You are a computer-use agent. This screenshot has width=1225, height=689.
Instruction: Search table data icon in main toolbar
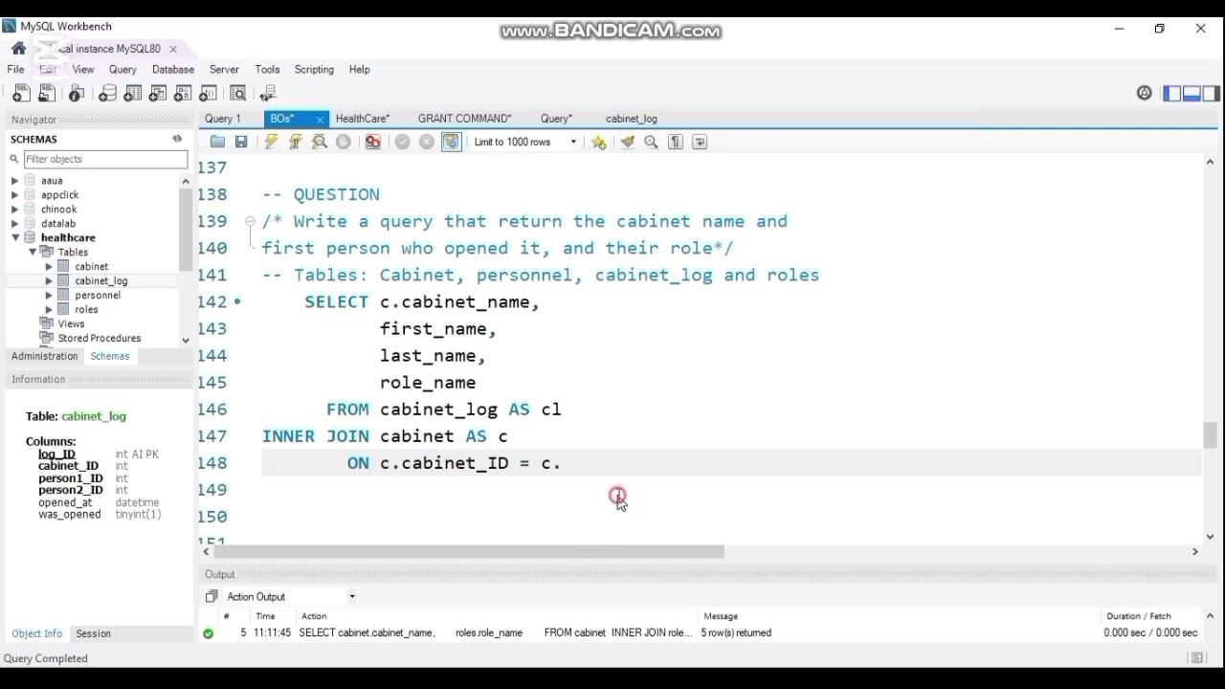(238, 93)
